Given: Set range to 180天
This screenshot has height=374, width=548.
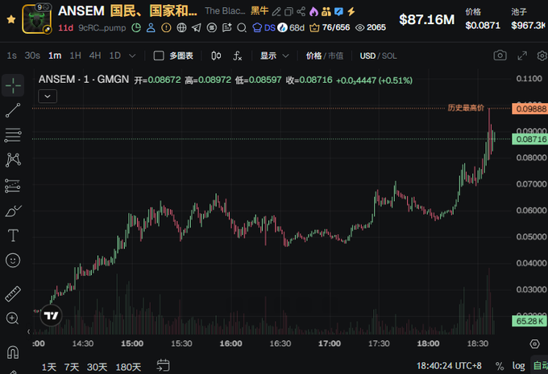Looking at the screenshot, I should coord(128,367).
